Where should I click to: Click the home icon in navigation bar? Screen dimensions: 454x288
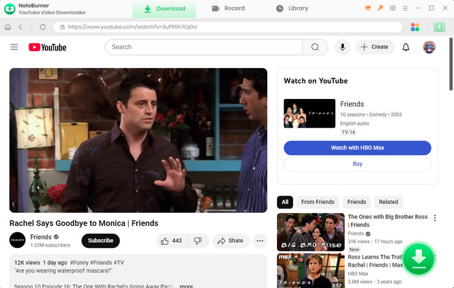click(x=8, y=27)
